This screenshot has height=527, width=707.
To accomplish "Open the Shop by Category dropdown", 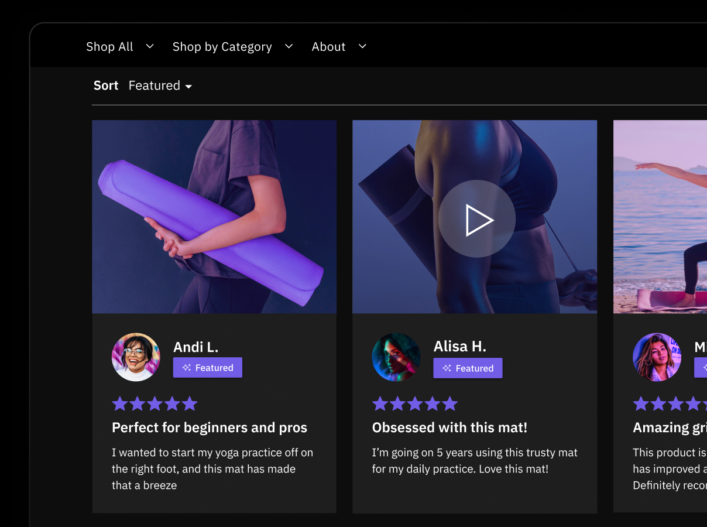I will click(233, 46).
